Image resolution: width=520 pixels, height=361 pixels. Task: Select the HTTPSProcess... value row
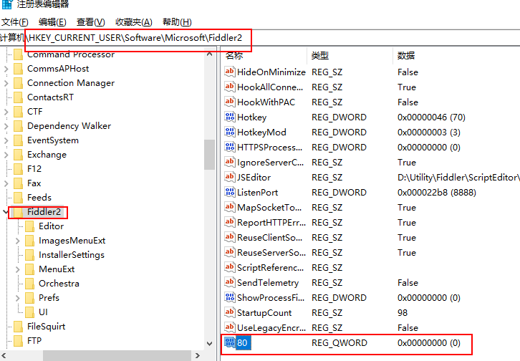point(370,147)
